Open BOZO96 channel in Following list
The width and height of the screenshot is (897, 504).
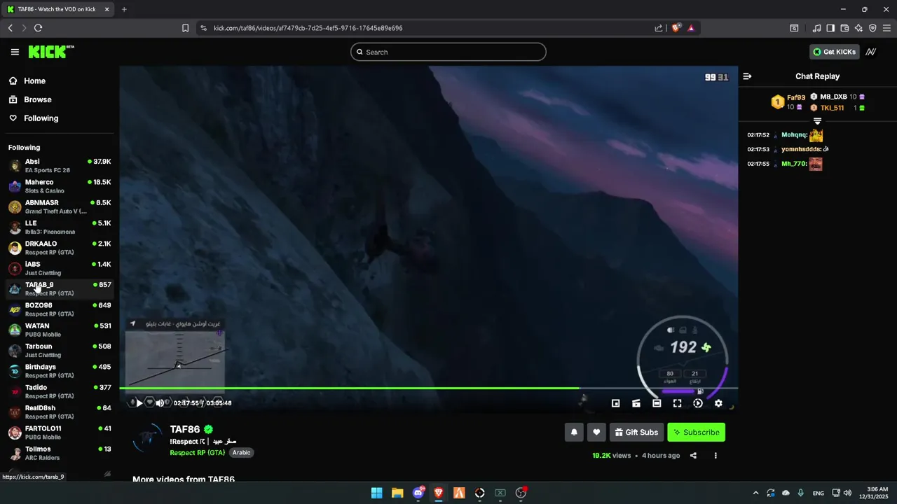pyautogui.click(x=60, y=309)
